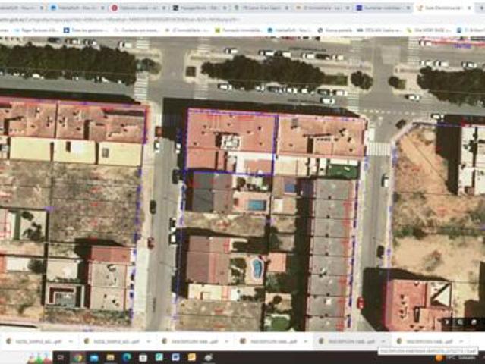The height and width of the screenshot is (364, 485).
Task: Open the globe icon Nueva pestaña bookmark
Action: click(335, 30)
